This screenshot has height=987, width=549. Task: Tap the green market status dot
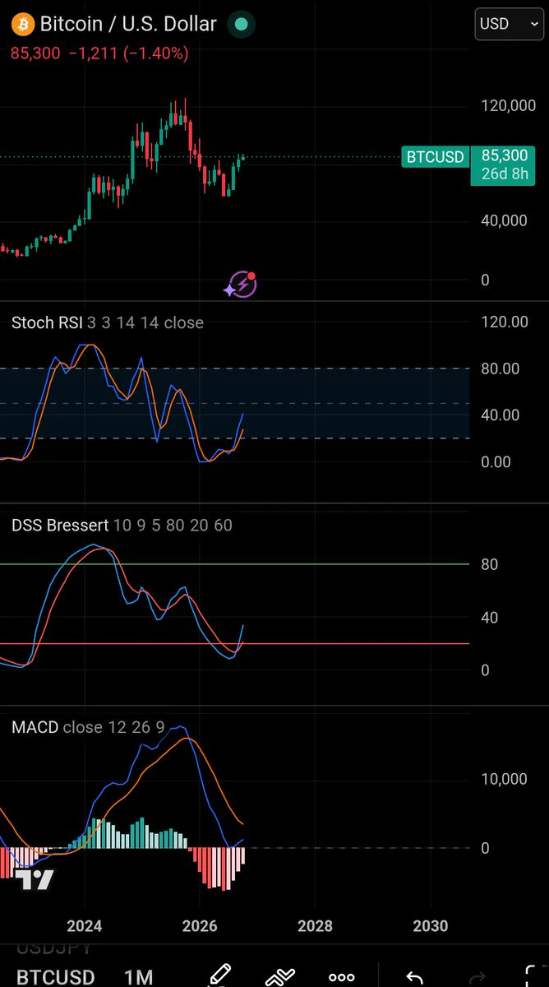(x=241, y=25)
